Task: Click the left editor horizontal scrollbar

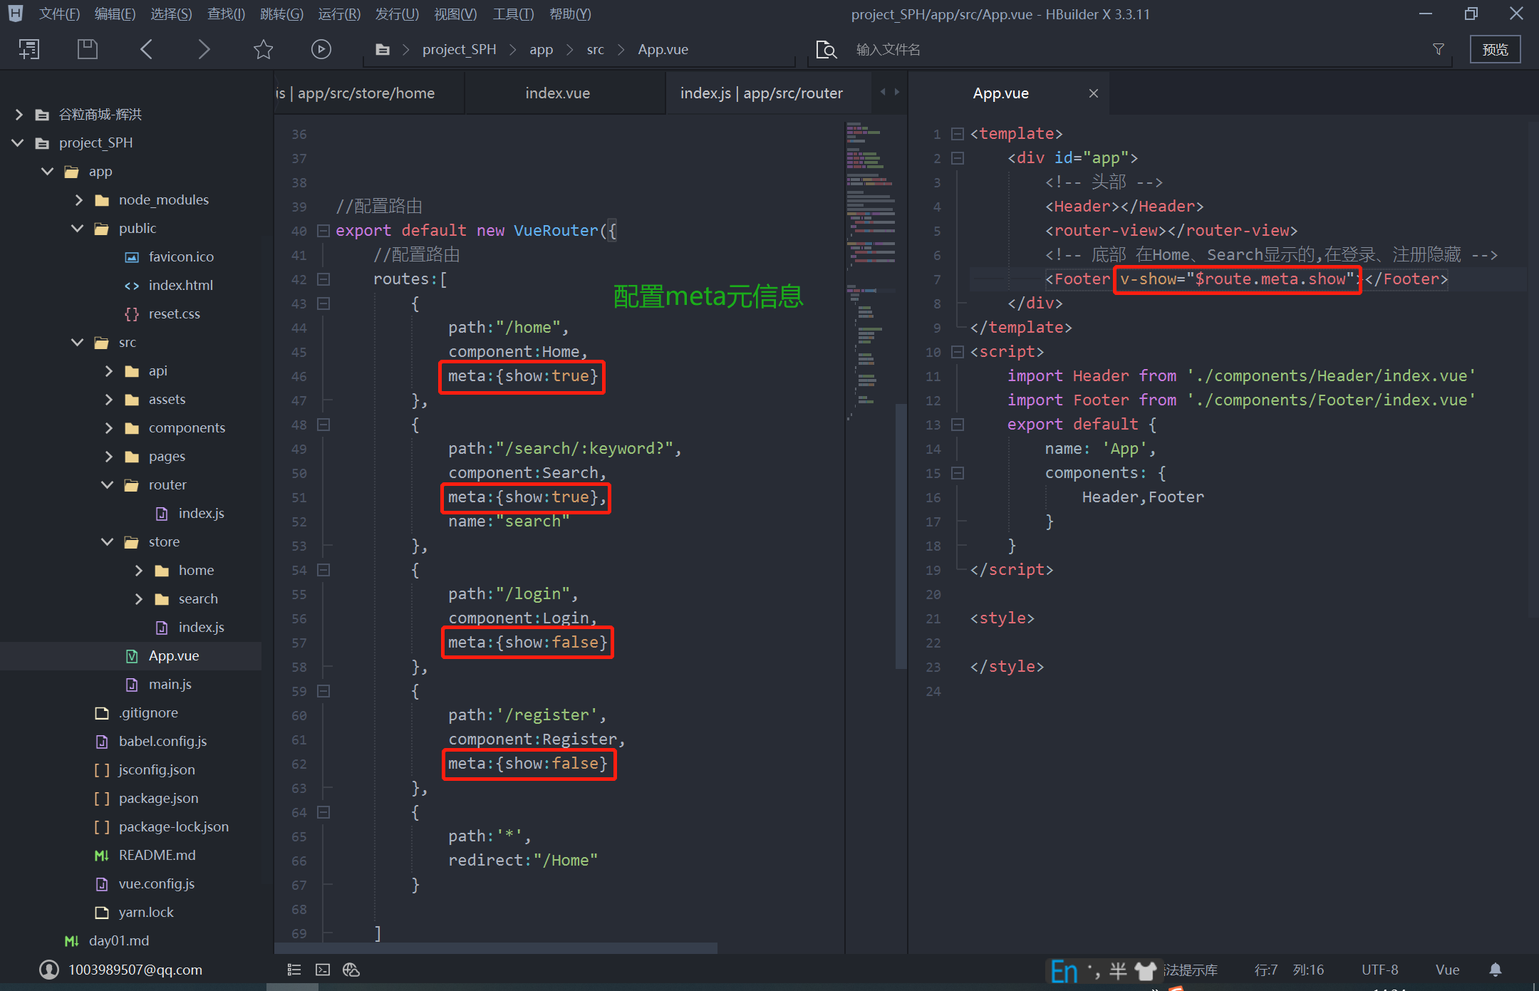Action: pyautogui.click(x=496, y=948)
